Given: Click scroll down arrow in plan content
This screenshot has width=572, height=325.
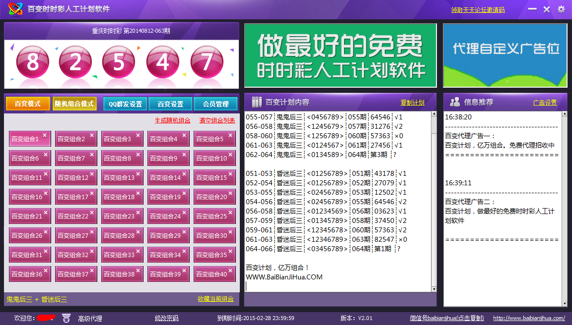Looking at the screenshot, I should tap(434, 289).
